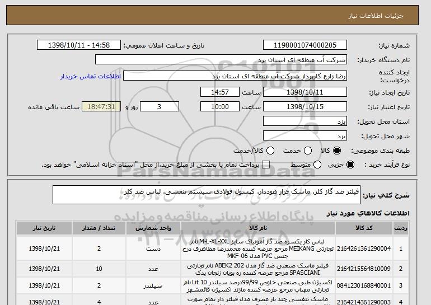This screenshot has height=305, width=431.
Task: Select the کالا/خدمت radio button
Action: click(270, 151)
